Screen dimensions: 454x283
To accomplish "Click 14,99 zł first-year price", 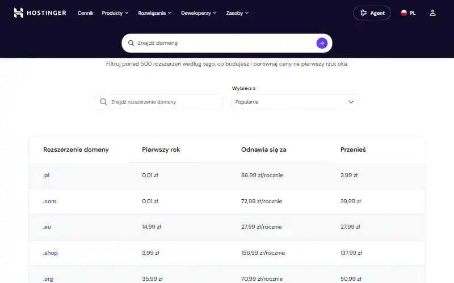I will click(152, 227).
